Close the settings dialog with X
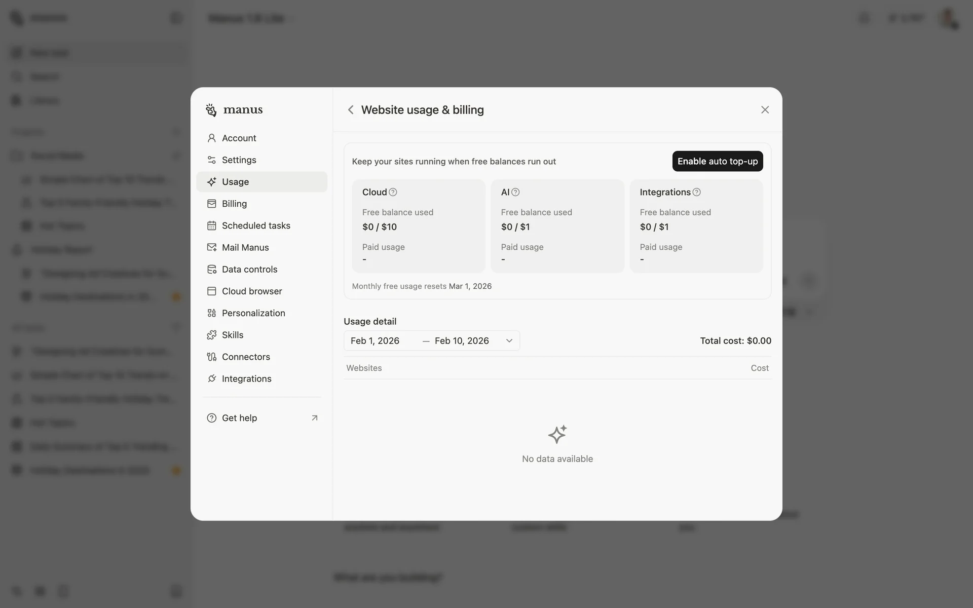Viewport: 973px width, 608px height. [x=765, y=110]
